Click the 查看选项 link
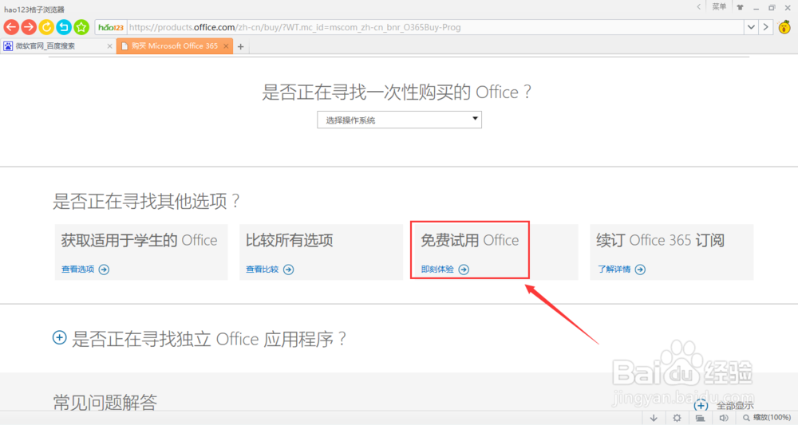Image resolution: width=798 pixels, height=425 pixels. coord(78,270)
